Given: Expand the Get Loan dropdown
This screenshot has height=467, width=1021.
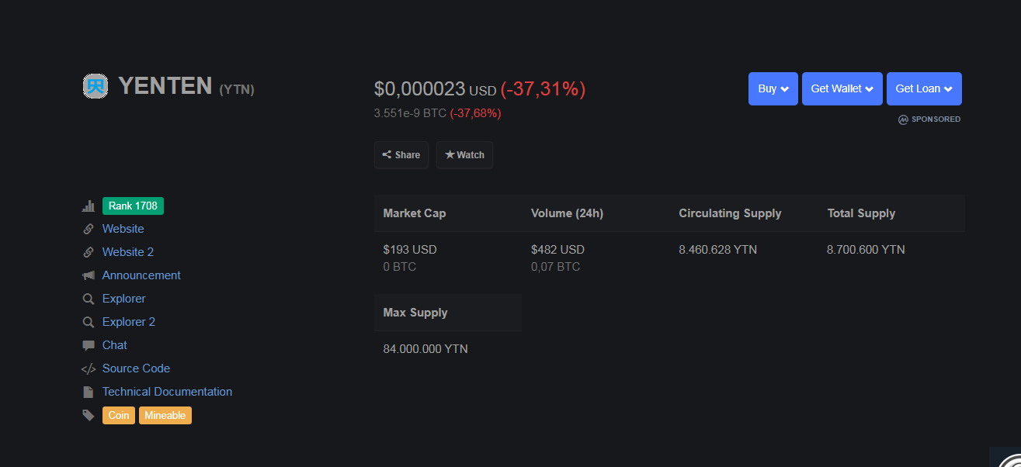Looking at the screenshot, I should [924, 88].
